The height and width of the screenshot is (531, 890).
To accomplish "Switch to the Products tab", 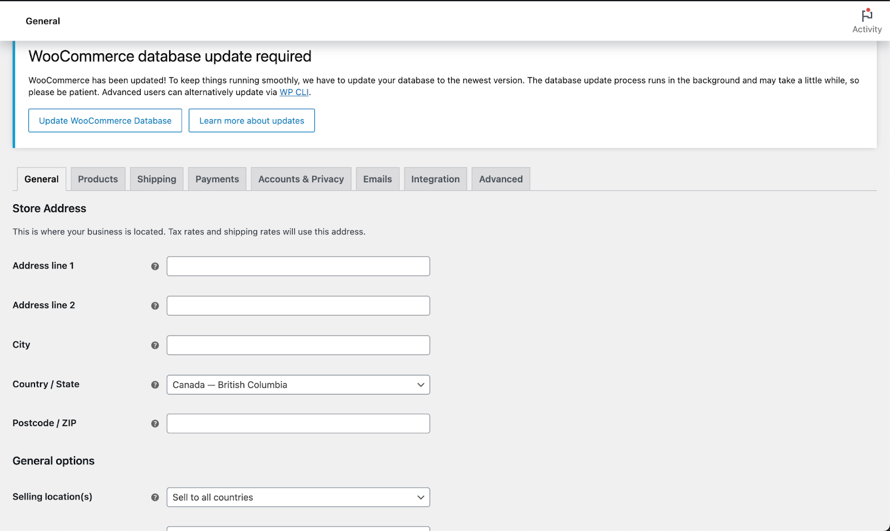I will [98, 179].
